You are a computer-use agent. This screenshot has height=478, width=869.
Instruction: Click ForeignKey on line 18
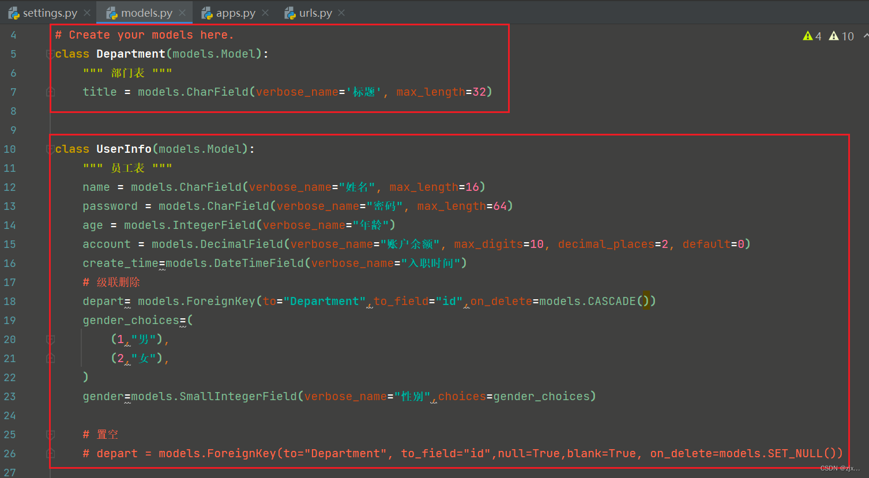pos(221,302)
